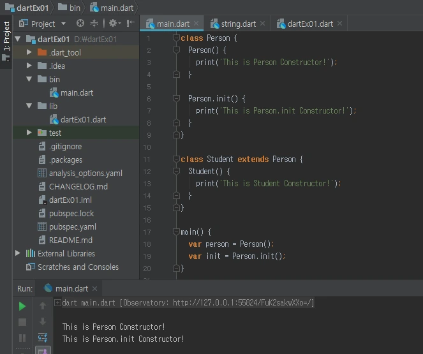Select pubspec.lock file
Image resolution: width=423 pixels, height=354 pixels.
tap(66, 213)
